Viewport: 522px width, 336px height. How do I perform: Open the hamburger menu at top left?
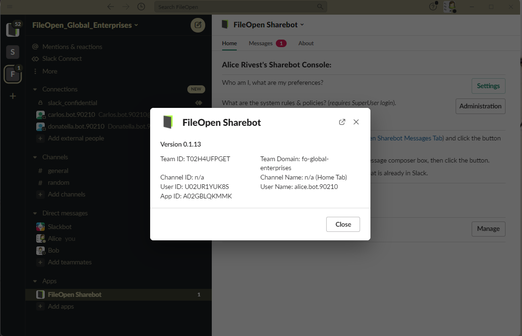[10, 7]
